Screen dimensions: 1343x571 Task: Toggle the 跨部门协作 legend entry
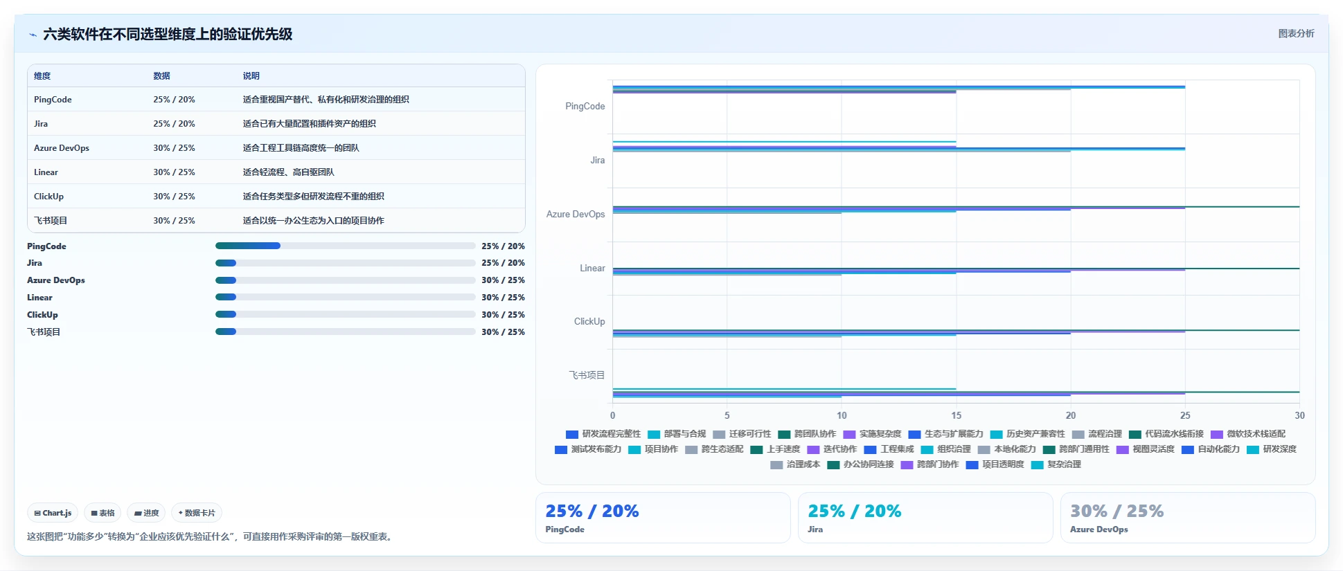(x=930, y=464)
